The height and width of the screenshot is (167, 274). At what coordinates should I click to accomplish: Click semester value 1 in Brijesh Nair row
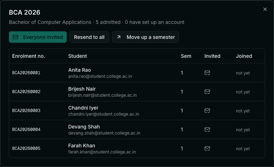(182, 92)
